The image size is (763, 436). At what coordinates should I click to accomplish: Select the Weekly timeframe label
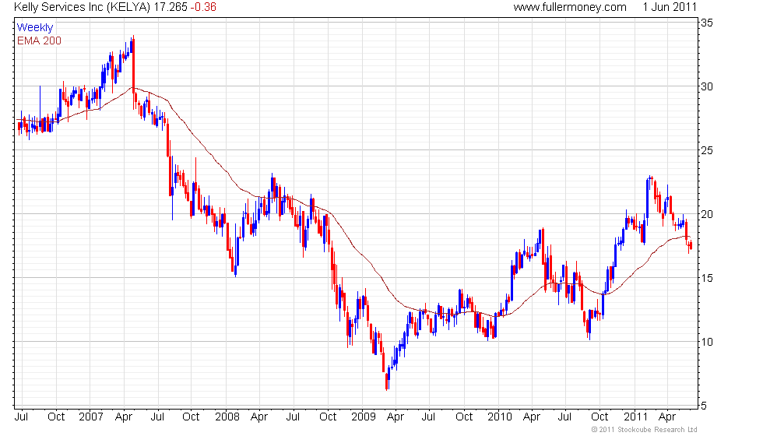coord(35,28)
